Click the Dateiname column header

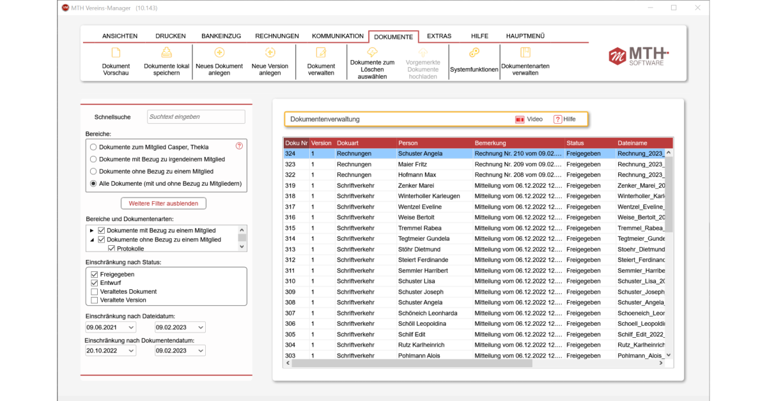pos(644,143)
